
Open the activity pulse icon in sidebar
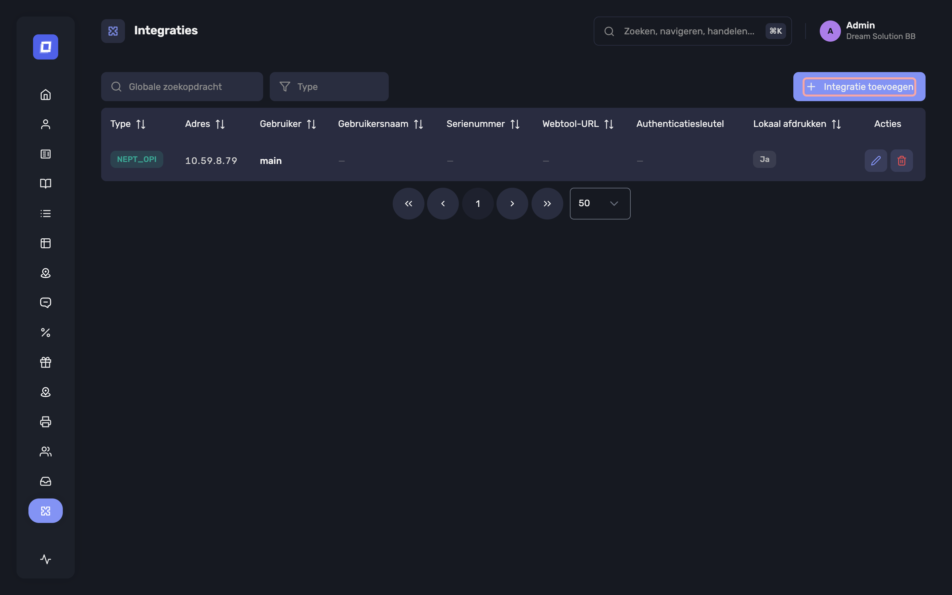pos(46,559)
